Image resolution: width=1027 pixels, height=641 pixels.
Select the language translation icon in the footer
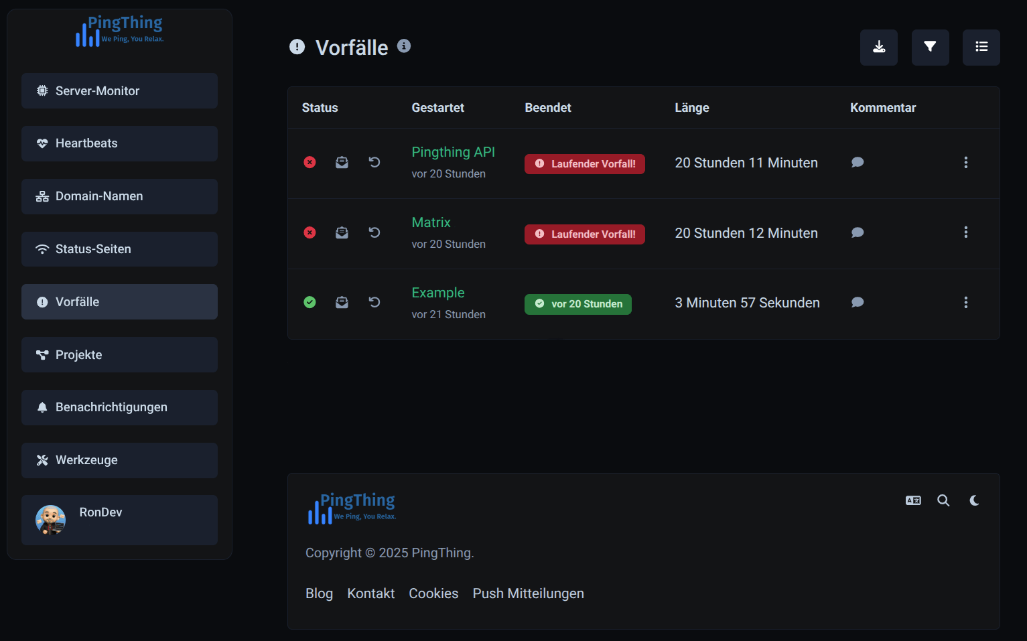pyautogui.click(x=912, y=500)
